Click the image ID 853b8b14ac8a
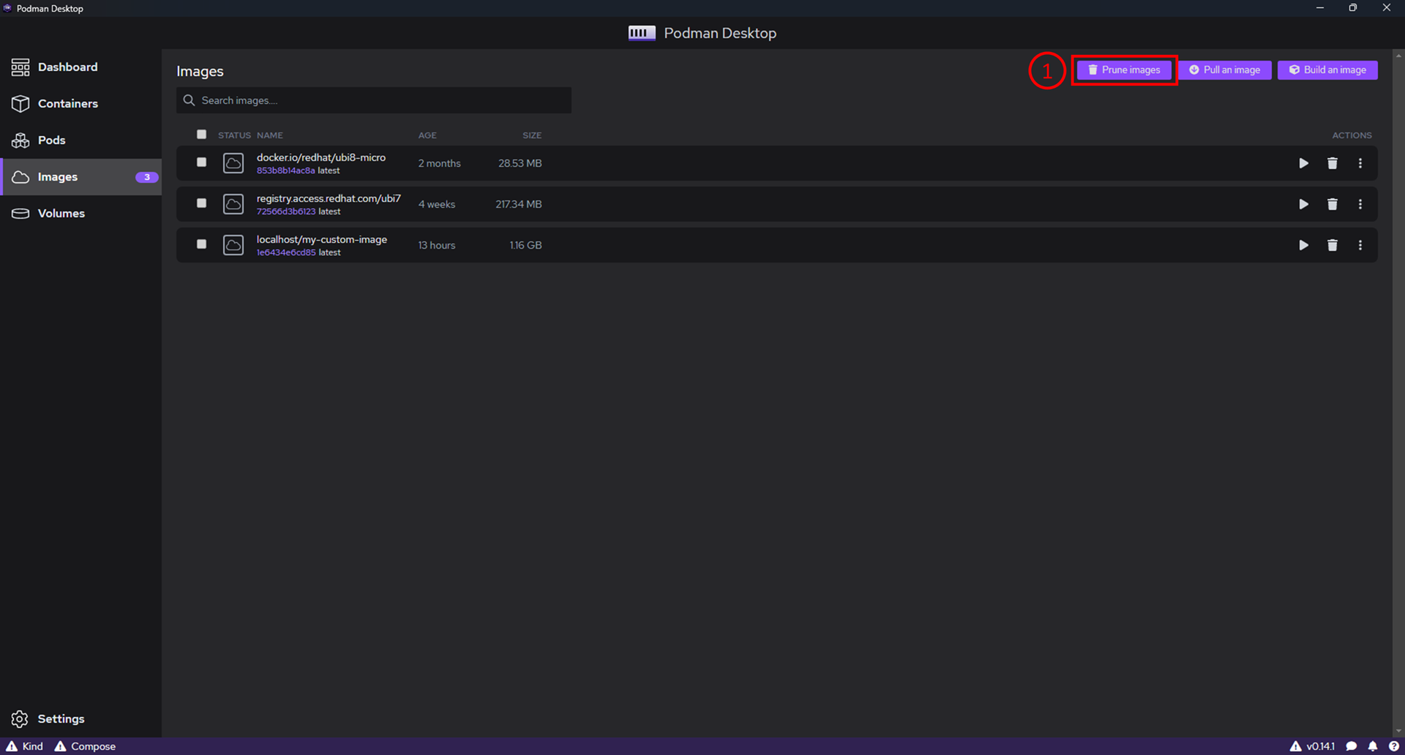Image resolution: width=1405 pixels, height=755 pixels. pyautogui.click(x=285, y=170)
